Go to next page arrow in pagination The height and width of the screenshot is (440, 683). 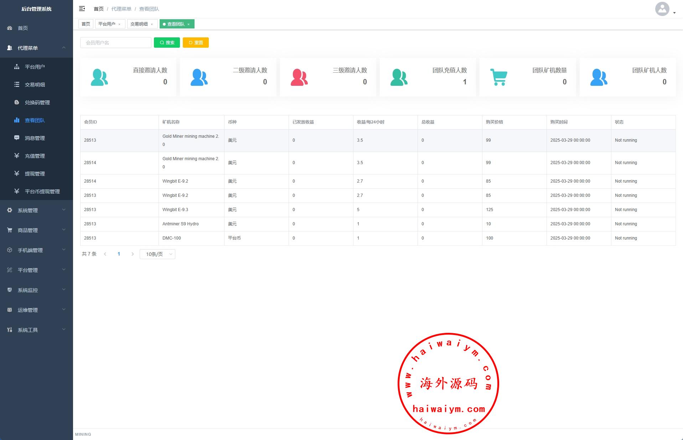[133, 254]
